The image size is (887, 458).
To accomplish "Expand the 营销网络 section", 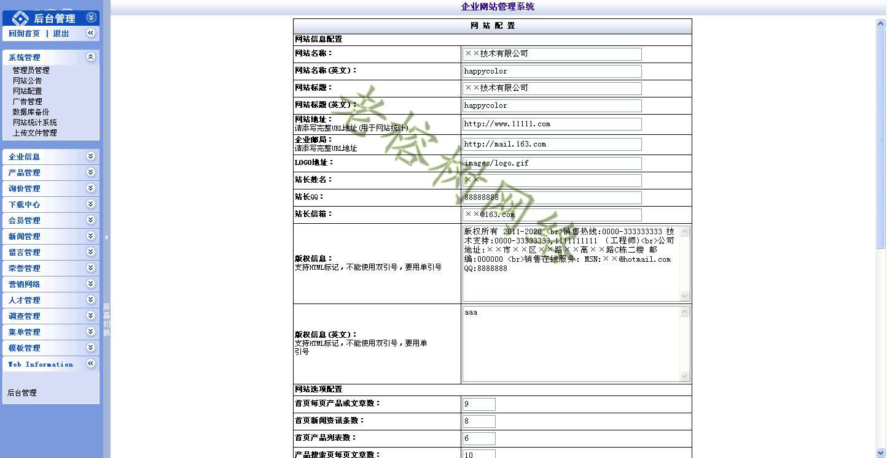I will pyautogui.click(x=91, y=284).
